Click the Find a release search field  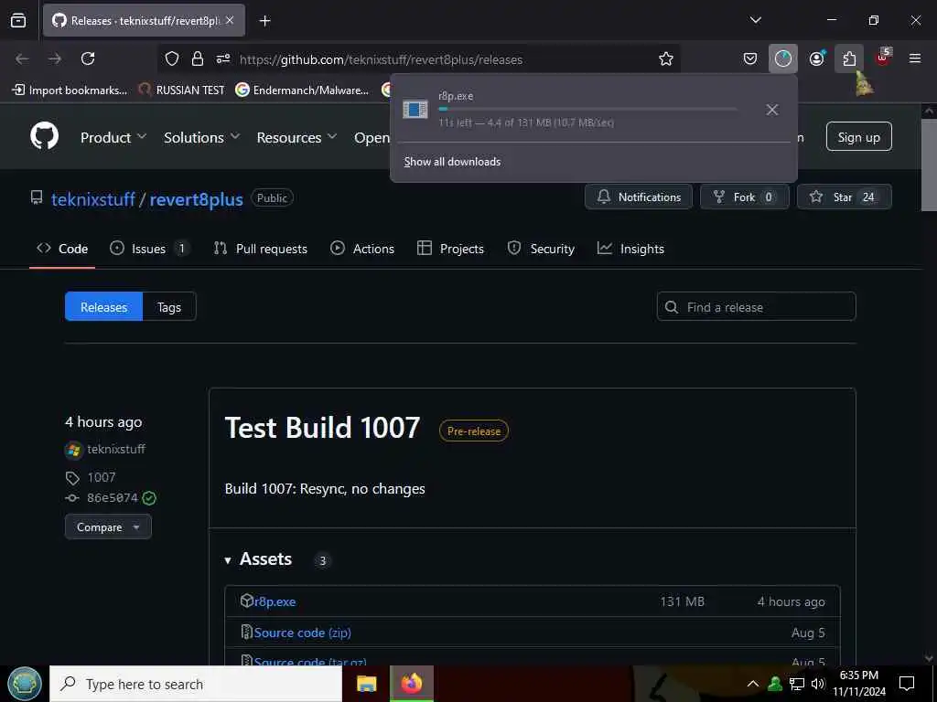click(756, 307)
